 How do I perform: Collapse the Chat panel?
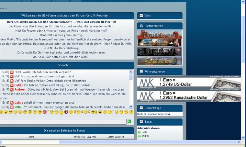[141, 16]
